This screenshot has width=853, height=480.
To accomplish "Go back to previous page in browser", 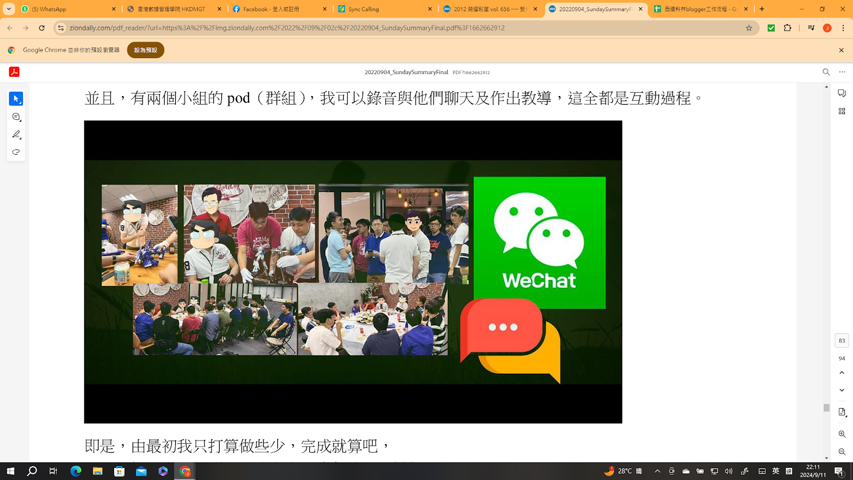I will 10,28.
